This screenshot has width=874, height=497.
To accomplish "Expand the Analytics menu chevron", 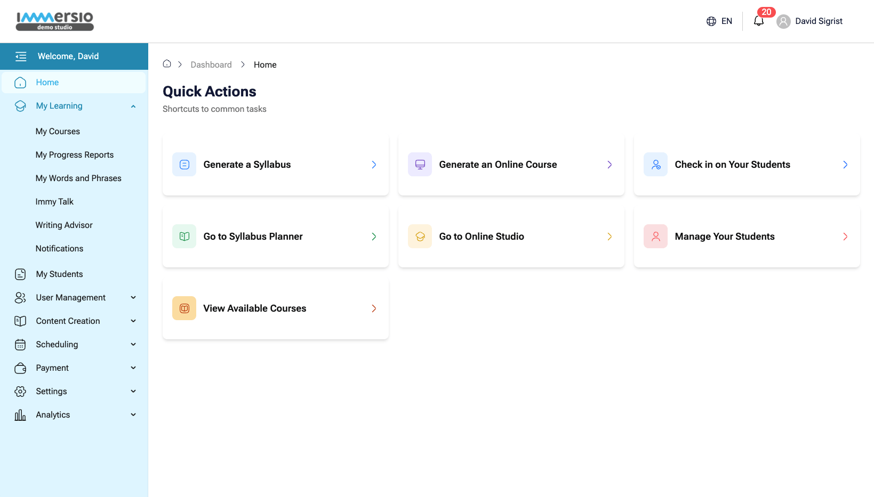I will click(x=133, y=415).
